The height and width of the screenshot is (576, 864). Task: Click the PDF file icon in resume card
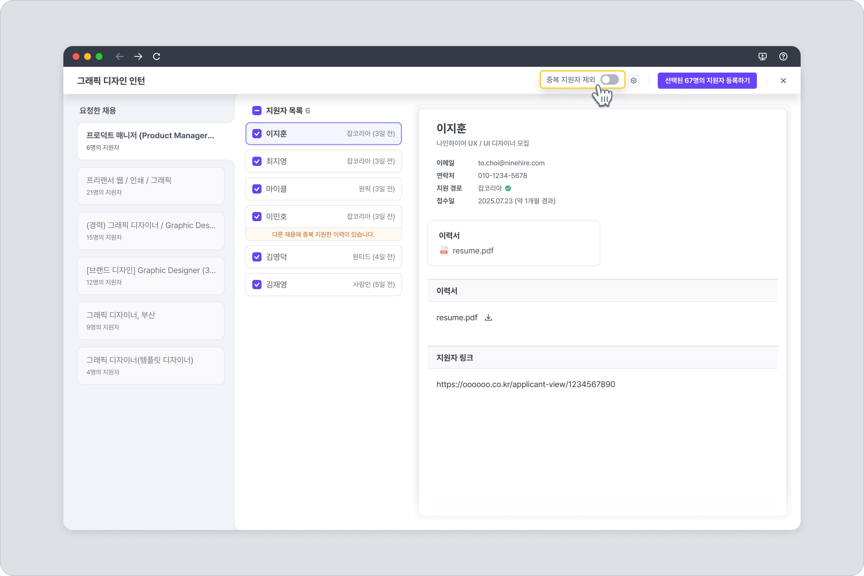click(444, 251)
